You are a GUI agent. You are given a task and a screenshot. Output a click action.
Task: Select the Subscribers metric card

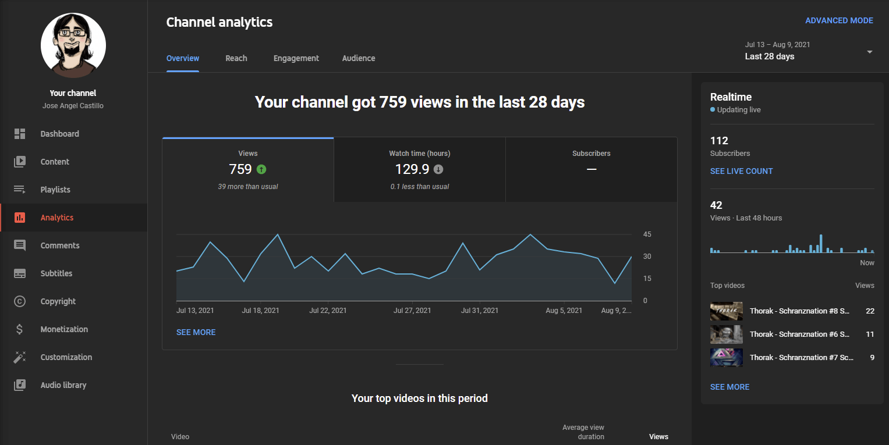[x=592, y=170]
